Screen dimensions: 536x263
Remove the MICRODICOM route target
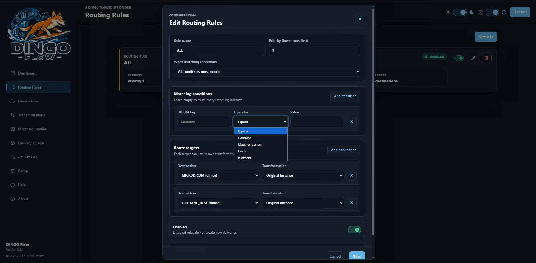[x=352, y=175]
